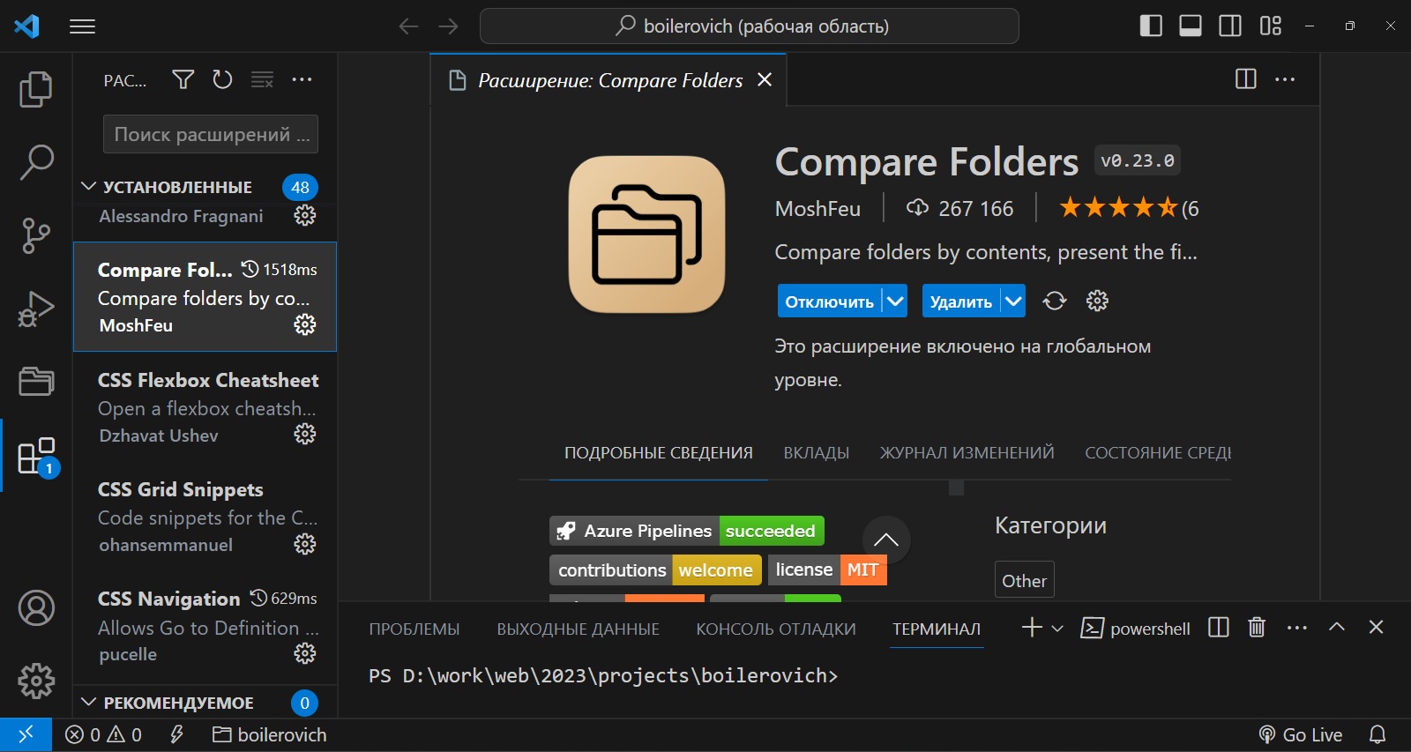Open extension settings gear beside Удалить

click(1097, 301)
